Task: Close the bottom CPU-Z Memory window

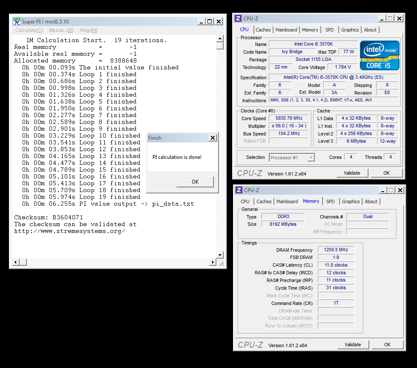Action: [x=400, y=190]
